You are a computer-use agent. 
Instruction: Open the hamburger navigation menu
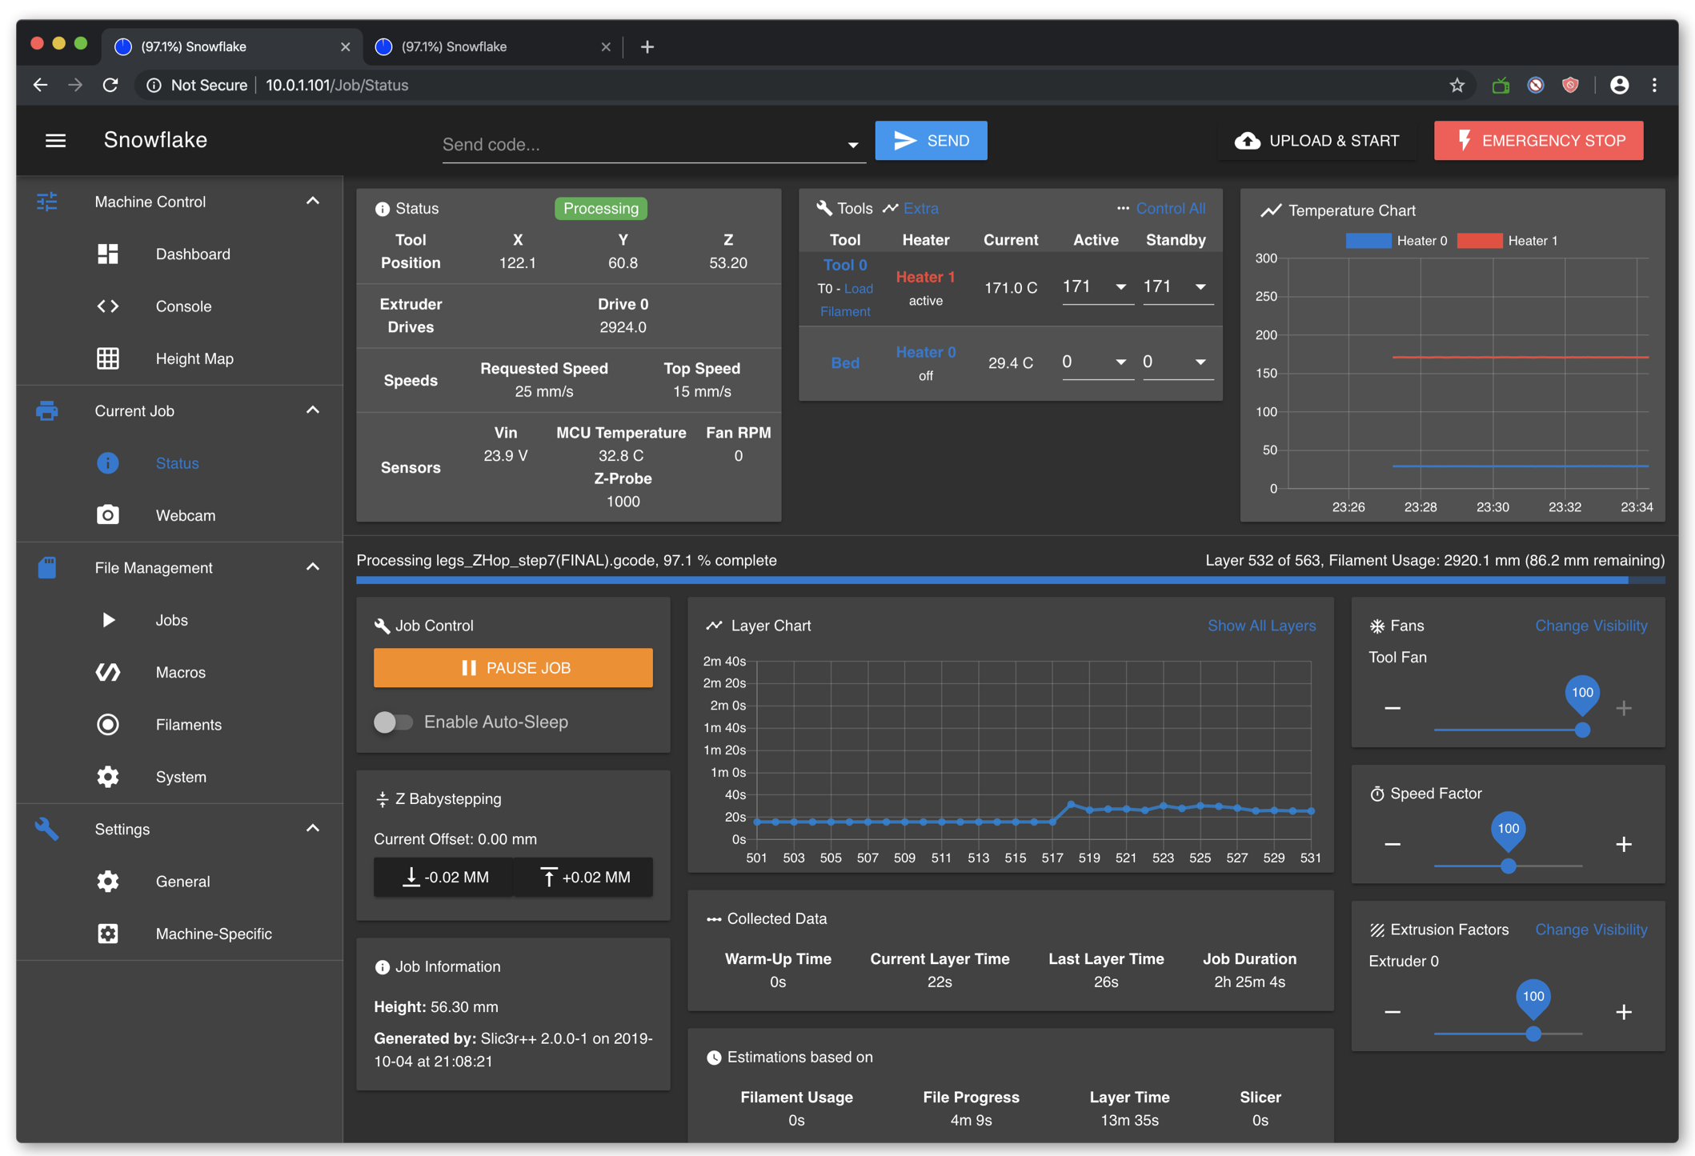click(55, 141)
